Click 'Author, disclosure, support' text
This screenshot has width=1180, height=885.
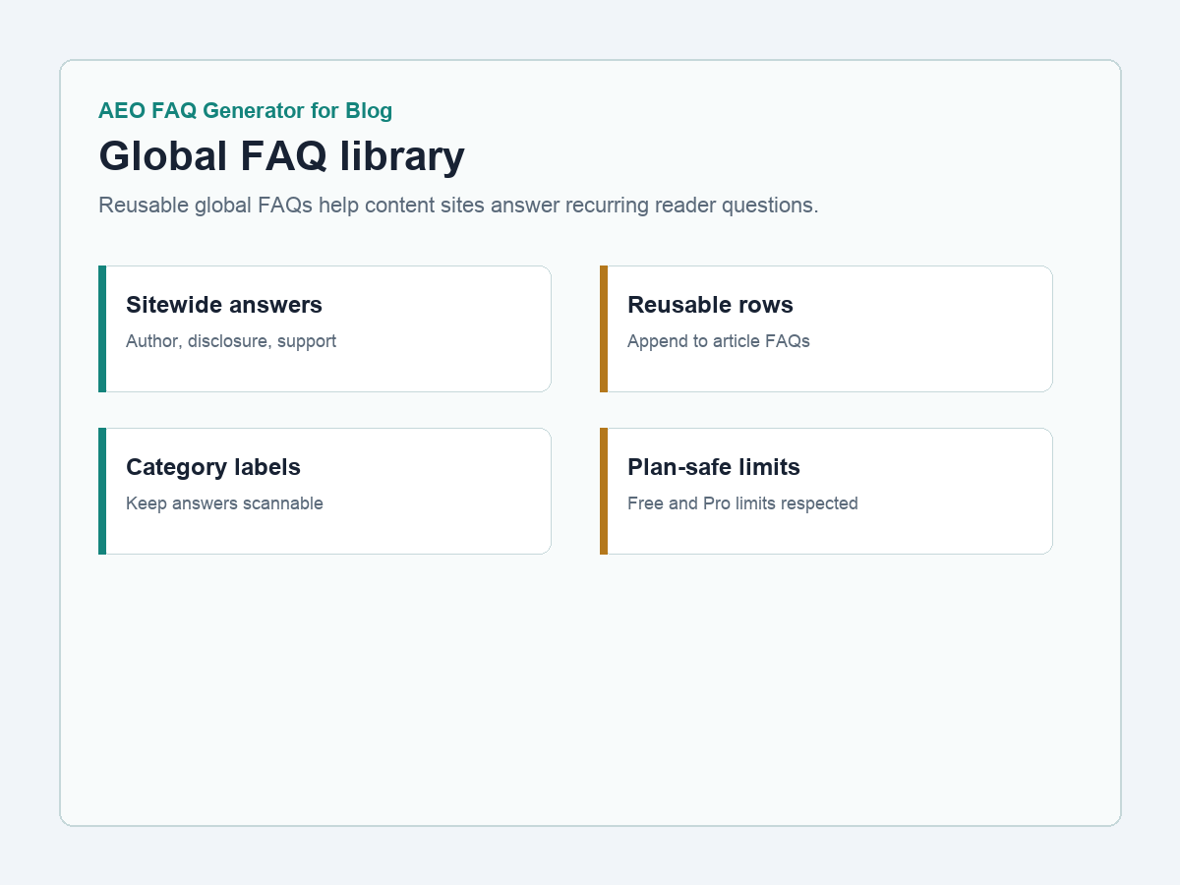231,341
